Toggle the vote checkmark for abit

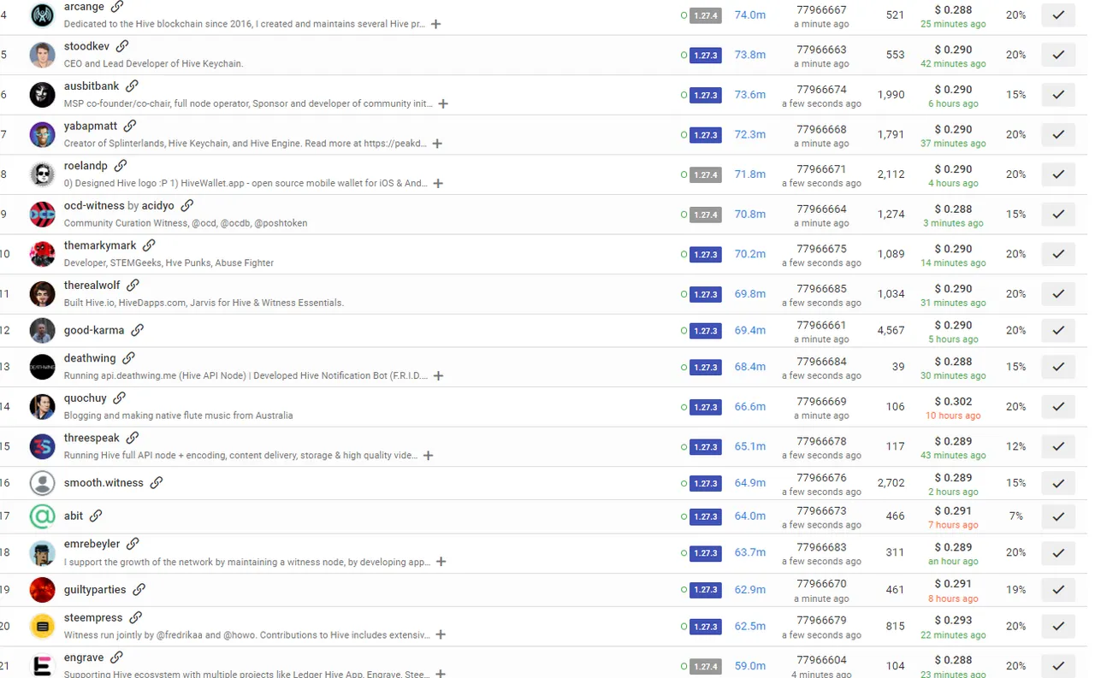click(x=1058, y=516)
